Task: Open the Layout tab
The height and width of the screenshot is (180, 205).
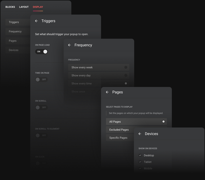Action: 24,7
